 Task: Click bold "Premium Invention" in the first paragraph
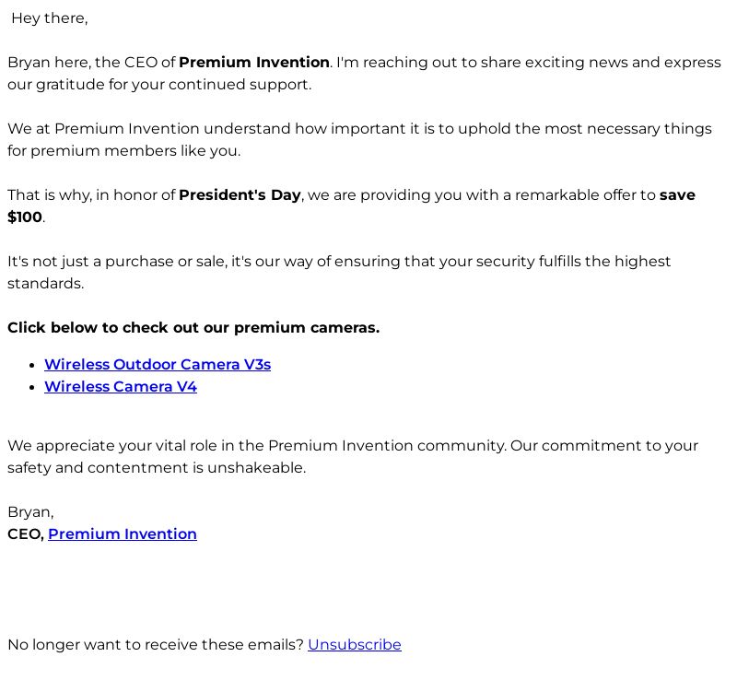click(254, 63)
